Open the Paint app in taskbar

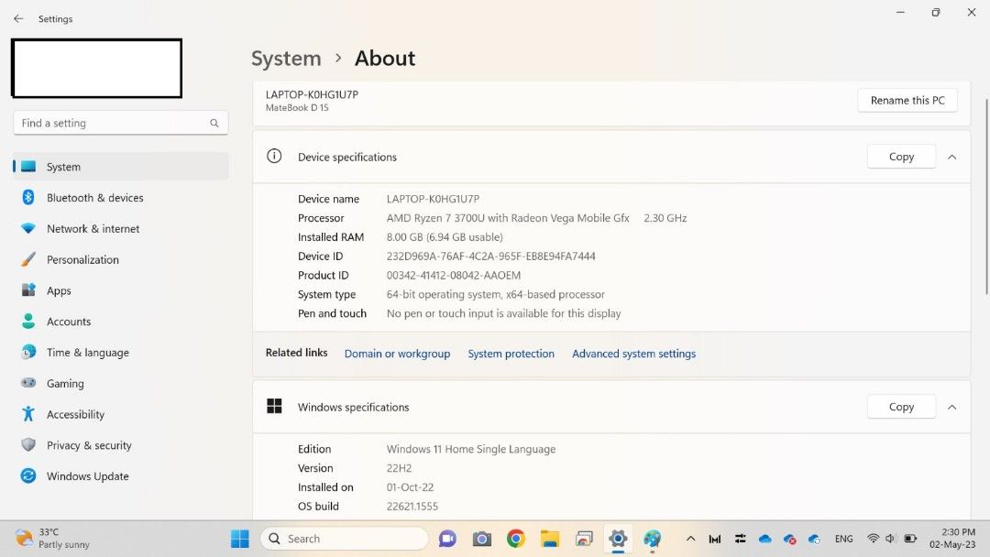point(653,539)
